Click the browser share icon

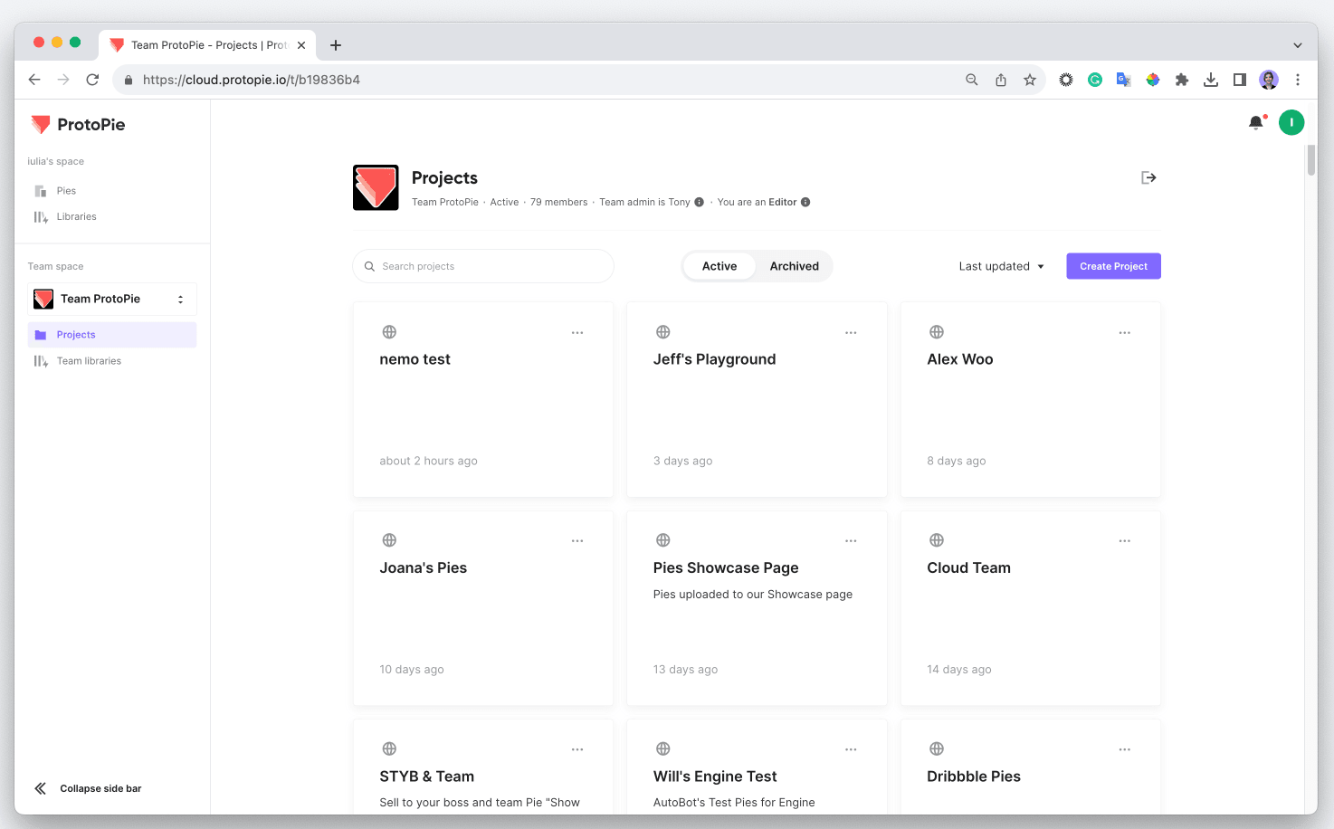tap(1001, 80)
